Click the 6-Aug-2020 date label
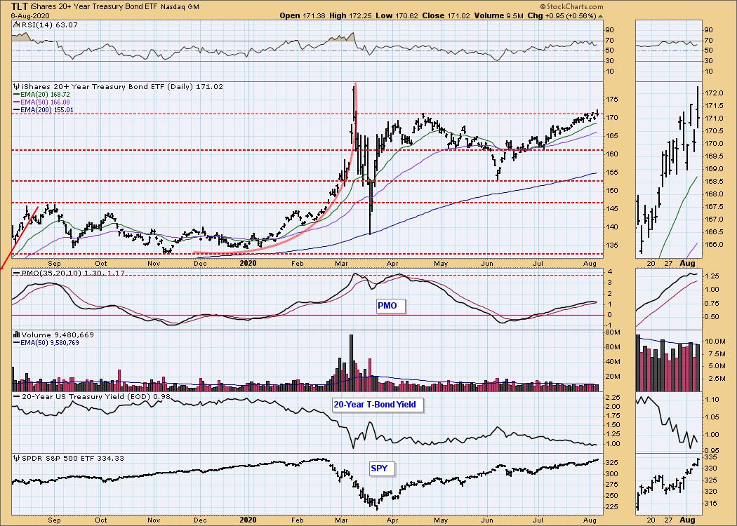 pos(29,15)
